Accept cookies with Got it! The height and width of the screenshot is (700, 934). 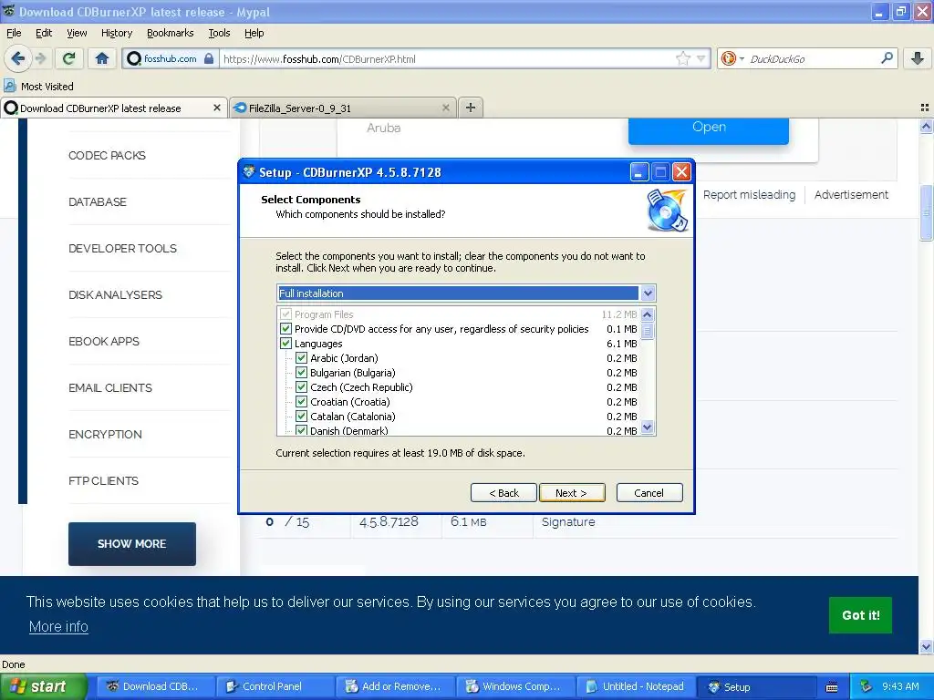pos(860,615)
